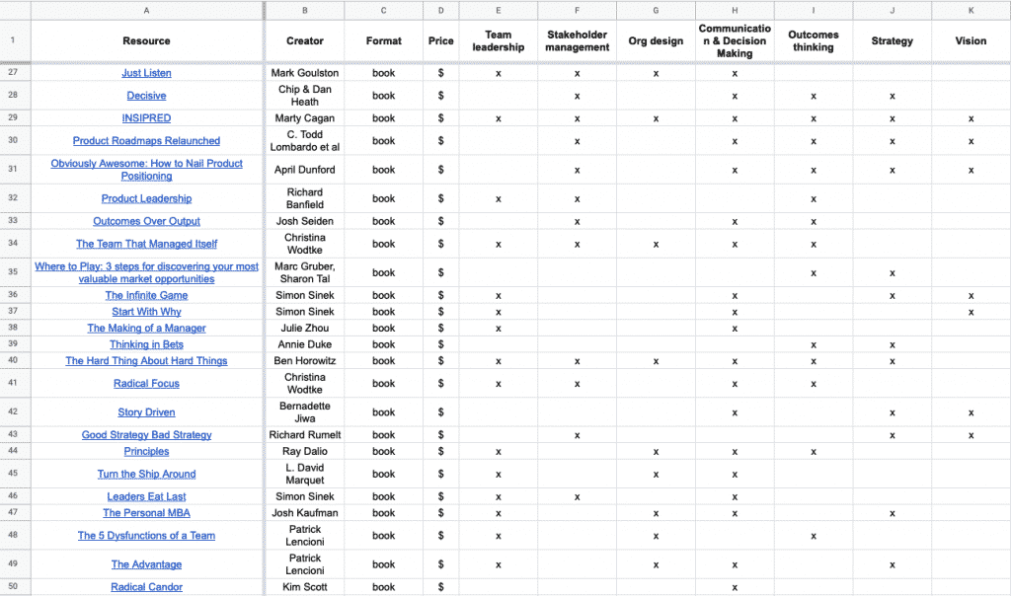
Task: Select column G header
Action: (656, 10)
